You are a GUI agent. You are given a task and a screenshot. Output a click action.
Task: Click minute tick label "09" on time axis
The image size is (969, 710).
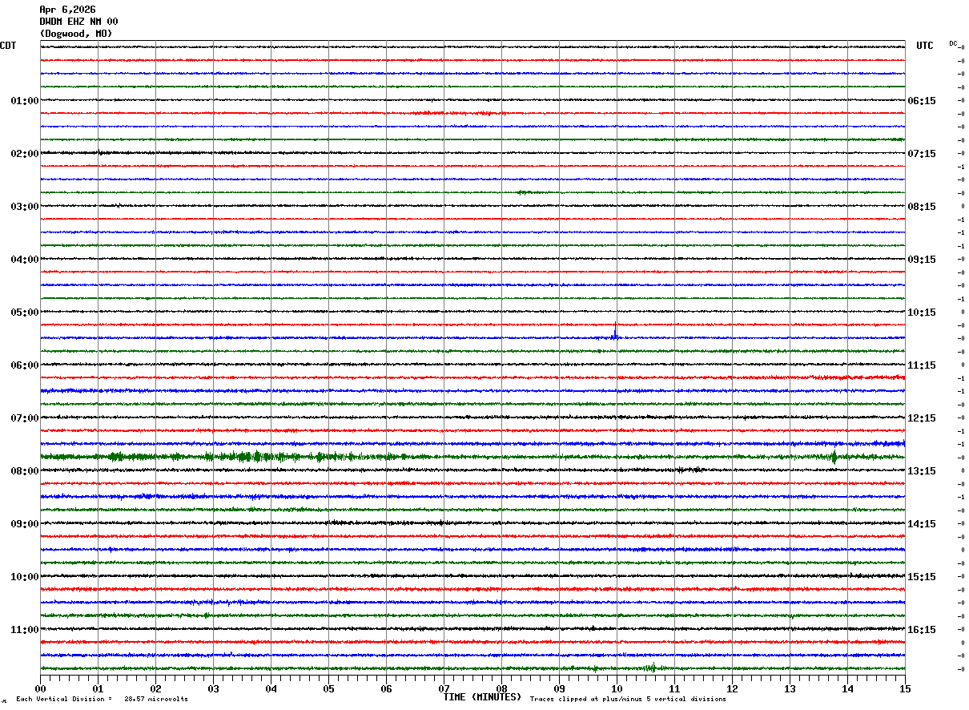tap(559, 688)
